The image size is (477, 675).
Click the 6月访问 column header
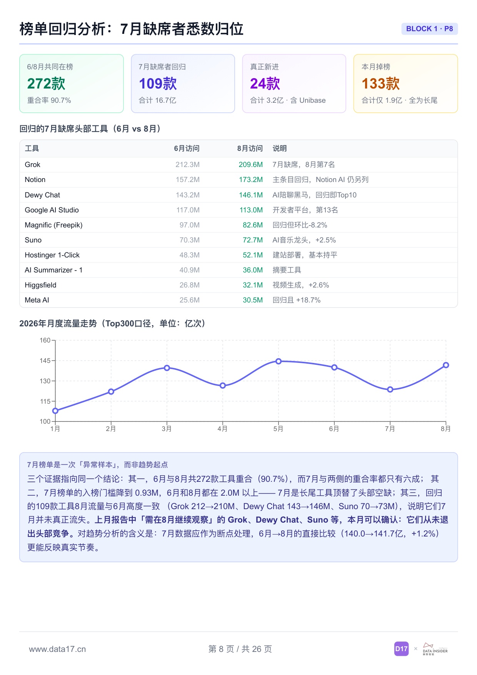pyautogui.click(x=187, y=149)
